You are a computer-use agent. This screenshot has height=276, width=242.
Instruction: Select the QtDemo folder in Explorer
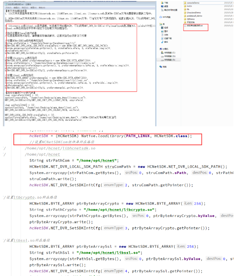tap(189, 19)
